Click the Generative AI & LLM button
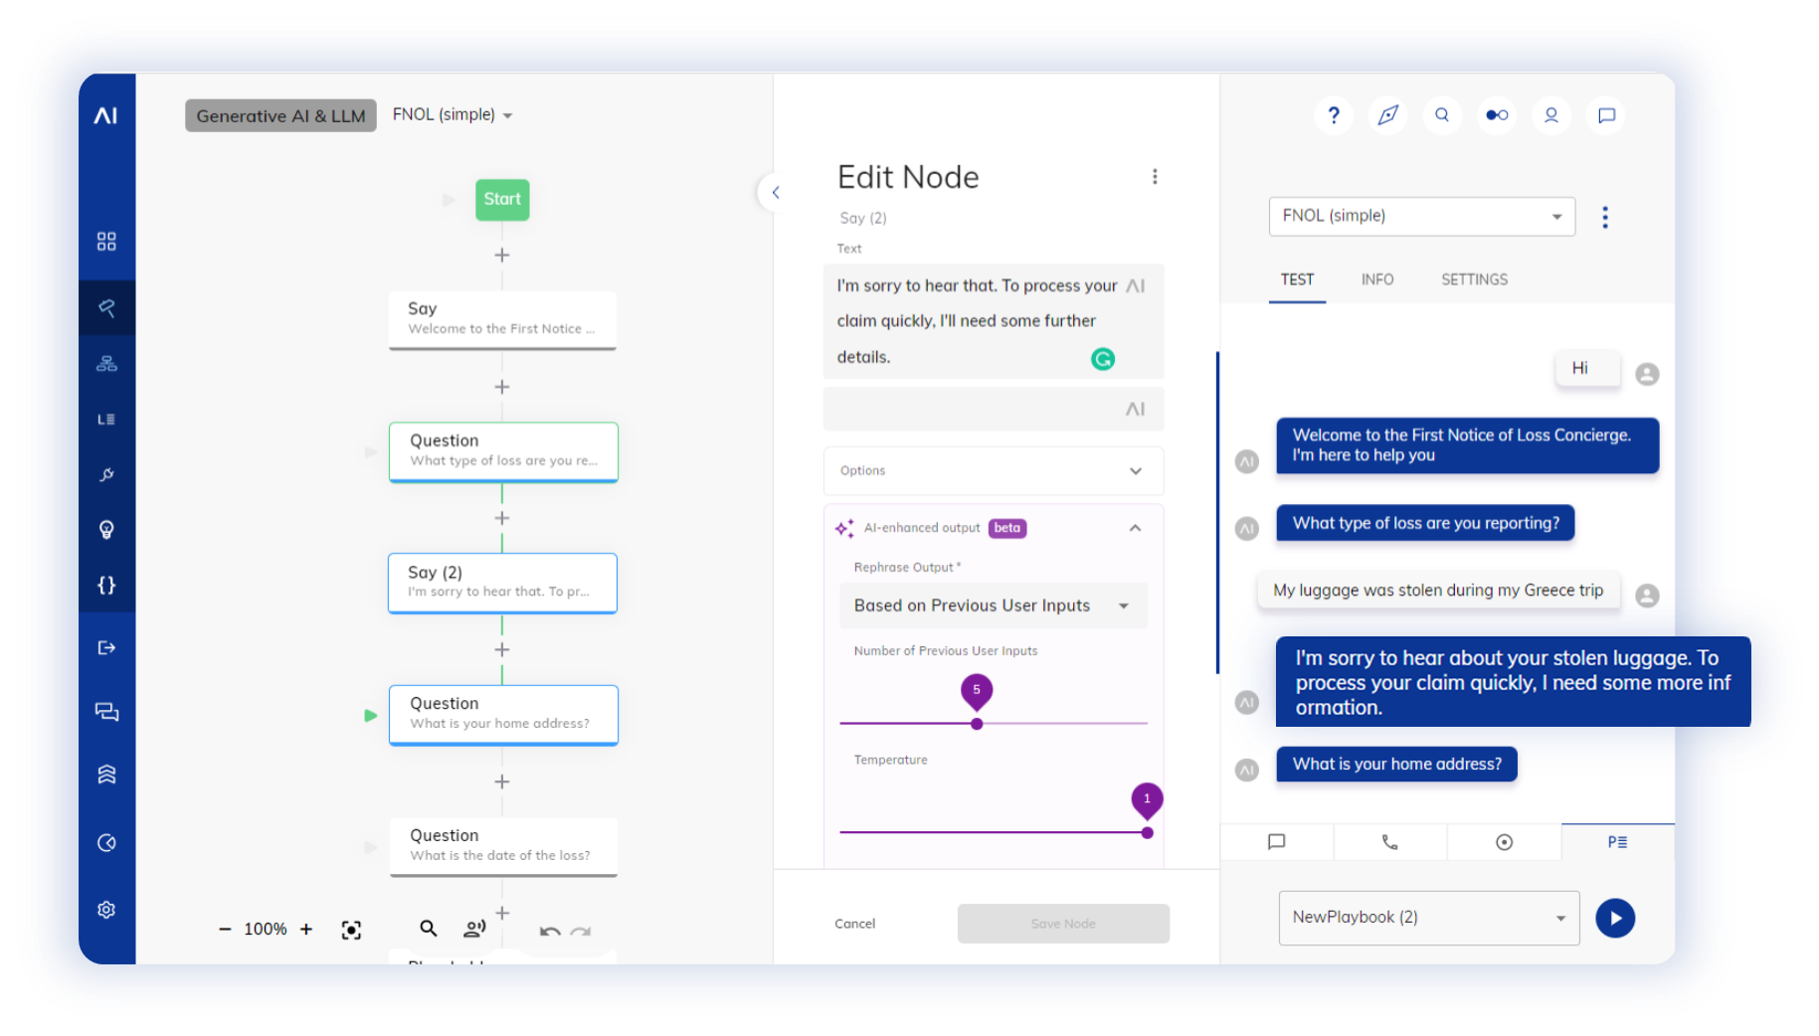The height and width of the screenshot is (1036, 1819). pyautogui.click(x=280, y=115)
